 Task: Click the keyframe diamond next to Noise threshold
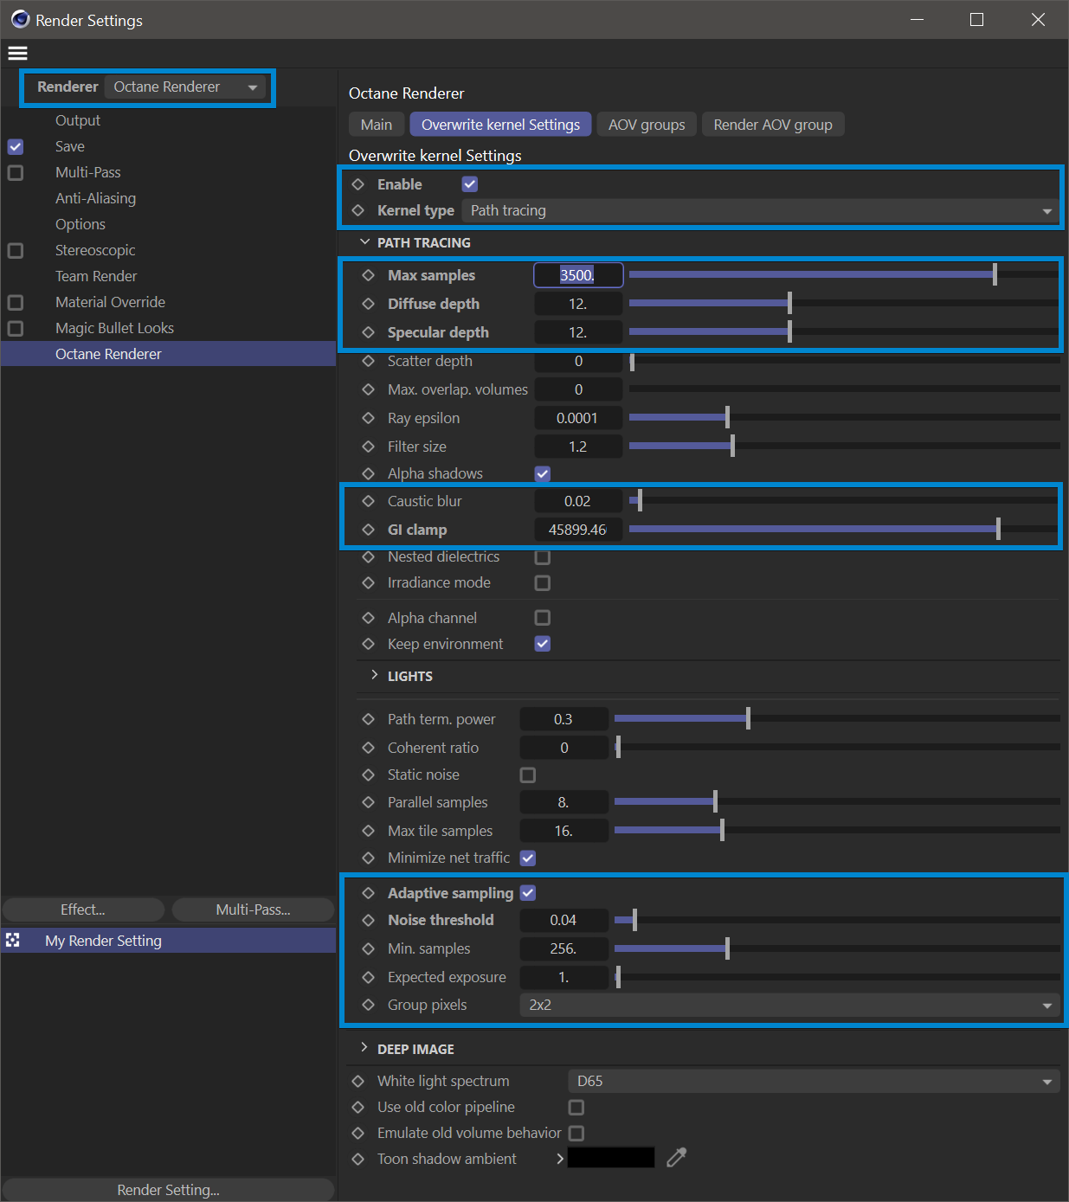(368, 920)
